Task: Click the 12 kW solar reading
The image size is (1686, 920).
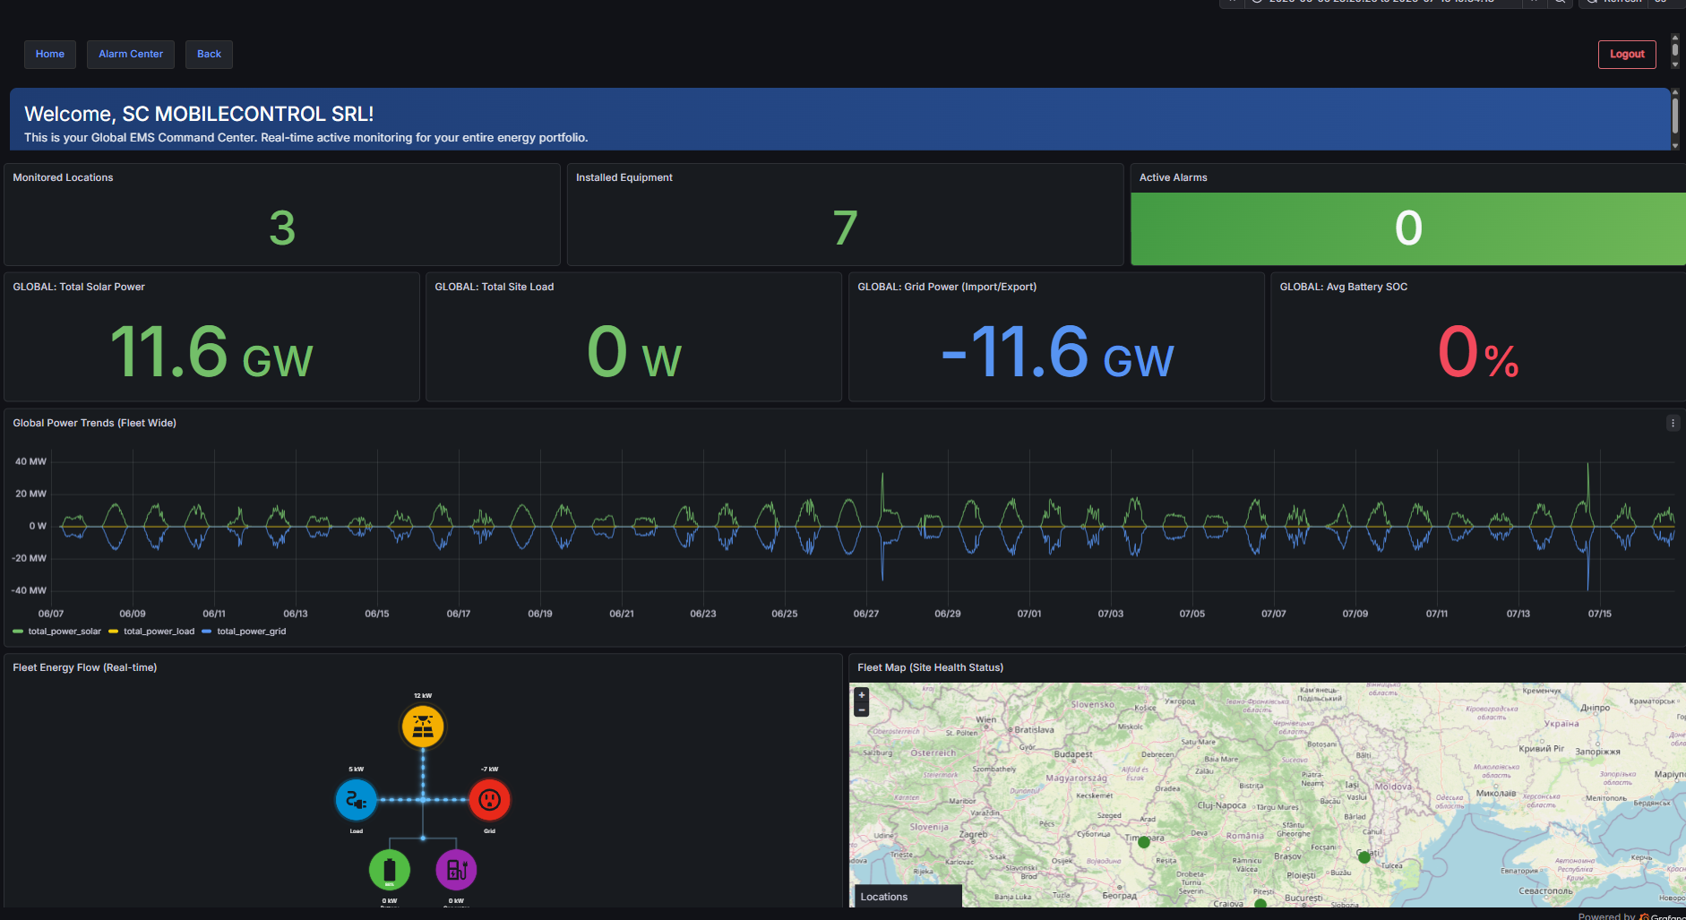Action: (423, 695)
